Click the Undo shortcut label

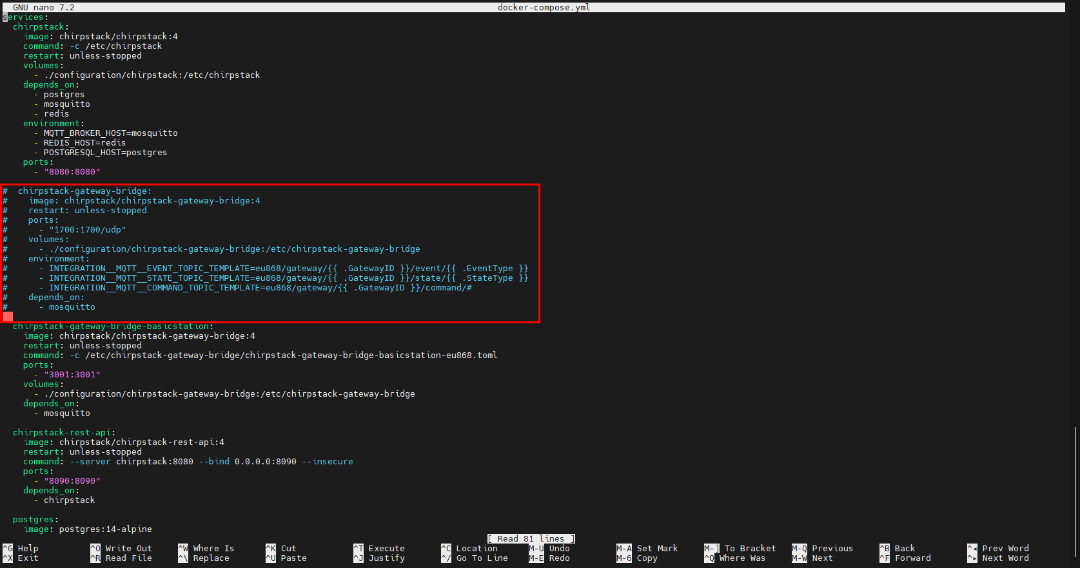(x=559, y=549)
